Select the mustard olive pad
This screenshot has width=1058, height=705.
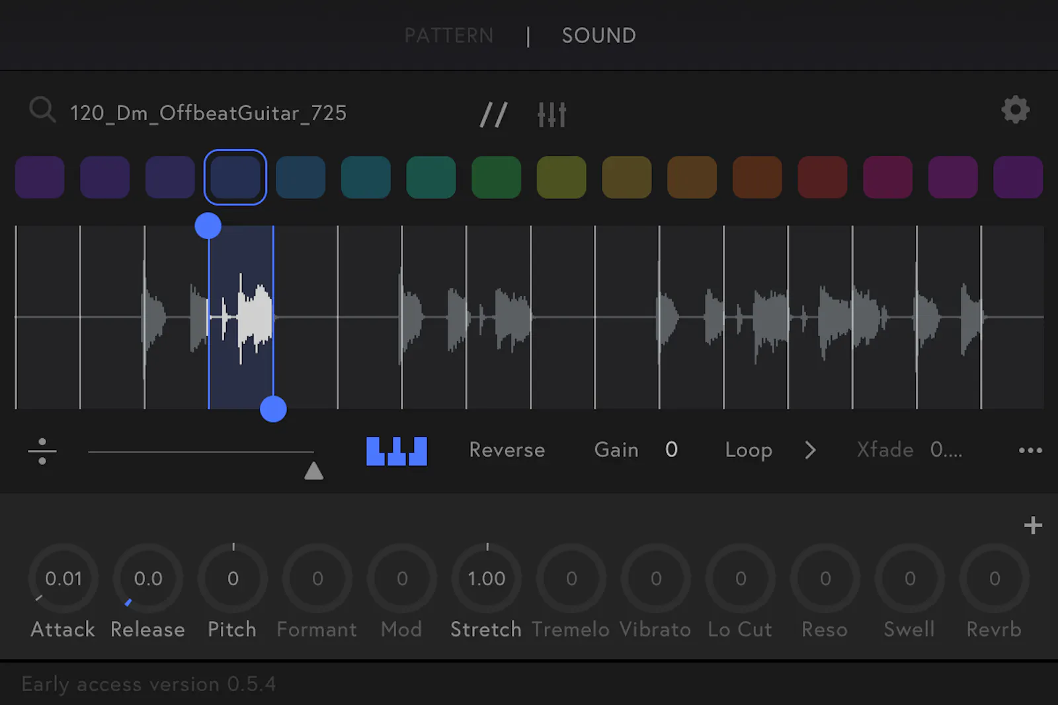point(627,177)
